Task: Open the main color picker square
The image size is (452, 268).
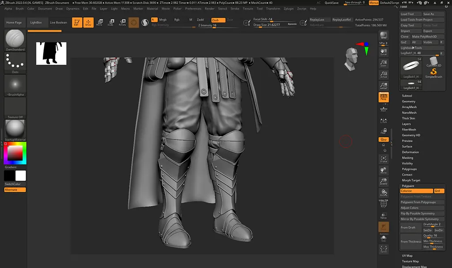Action: click(15, 153)
